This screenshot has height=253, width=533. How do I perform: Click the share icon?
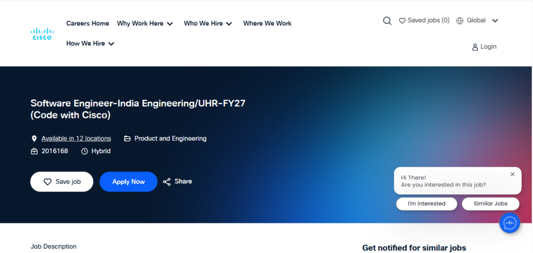pos(167,182)
